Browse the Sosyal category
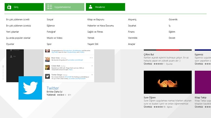 click(x=50, y=19)
